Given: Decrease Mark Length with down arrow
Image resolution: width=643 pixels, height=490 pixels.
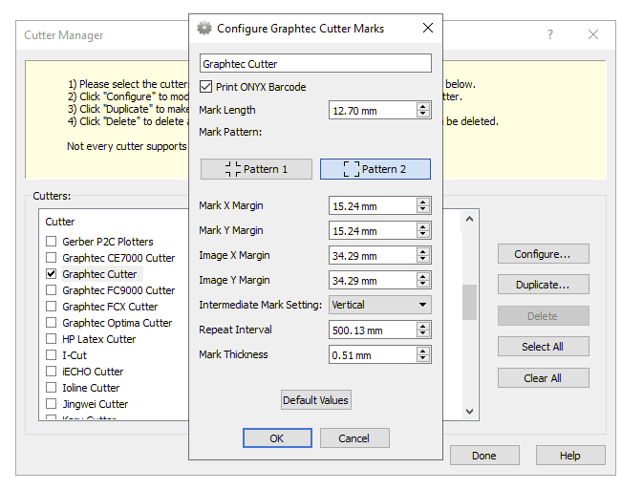Looking at the screenshot, I should [x=423, y=114].
